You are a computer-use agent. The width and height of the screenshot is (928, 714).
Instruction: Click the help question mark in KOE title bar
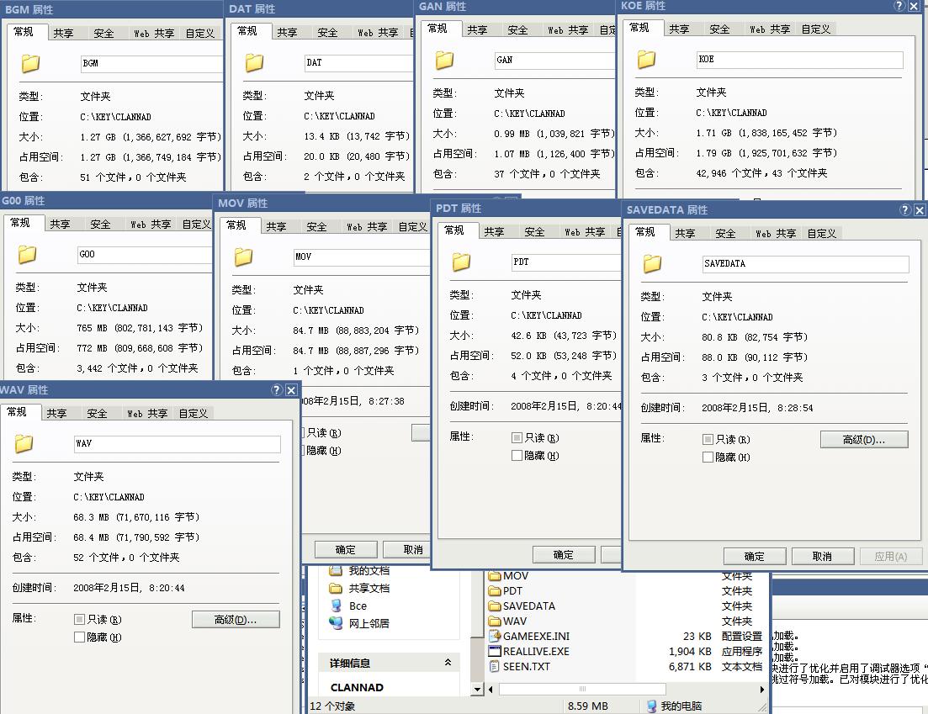tap(899, 6)
